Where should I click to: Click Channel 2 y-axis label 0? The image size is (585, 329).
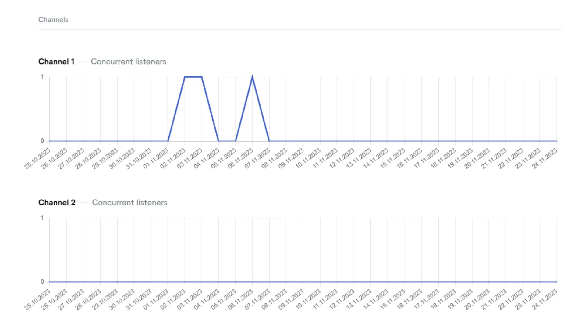coord(42,282)
